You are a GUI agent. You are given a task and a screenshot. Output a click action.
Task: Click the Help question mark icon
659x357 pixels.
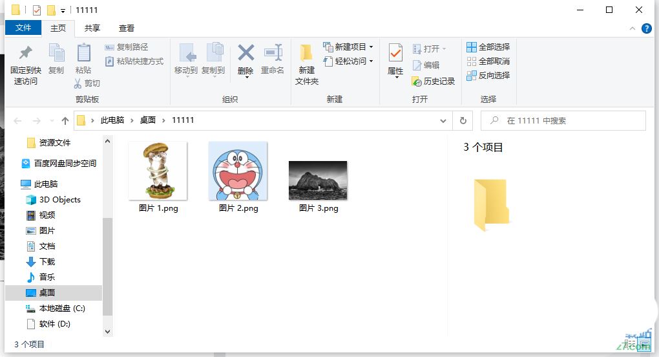(646, 28)
